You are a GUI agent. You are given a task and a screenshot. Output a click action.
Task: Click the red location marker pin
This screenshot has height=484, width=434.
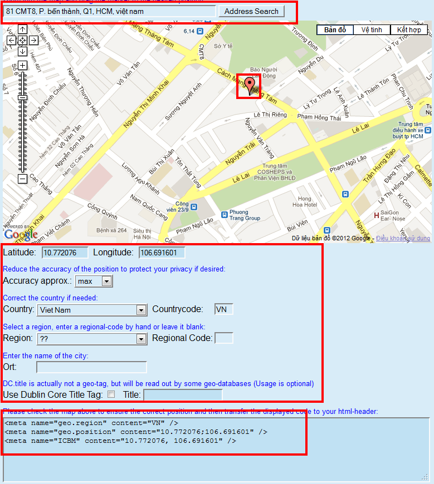click(250, 86)
